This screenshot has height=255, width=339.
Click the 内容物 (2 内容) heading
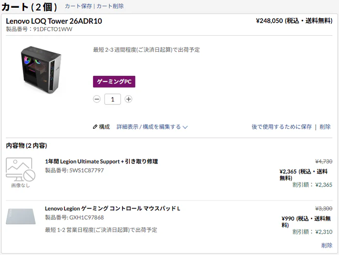click(x=26, y=145)
